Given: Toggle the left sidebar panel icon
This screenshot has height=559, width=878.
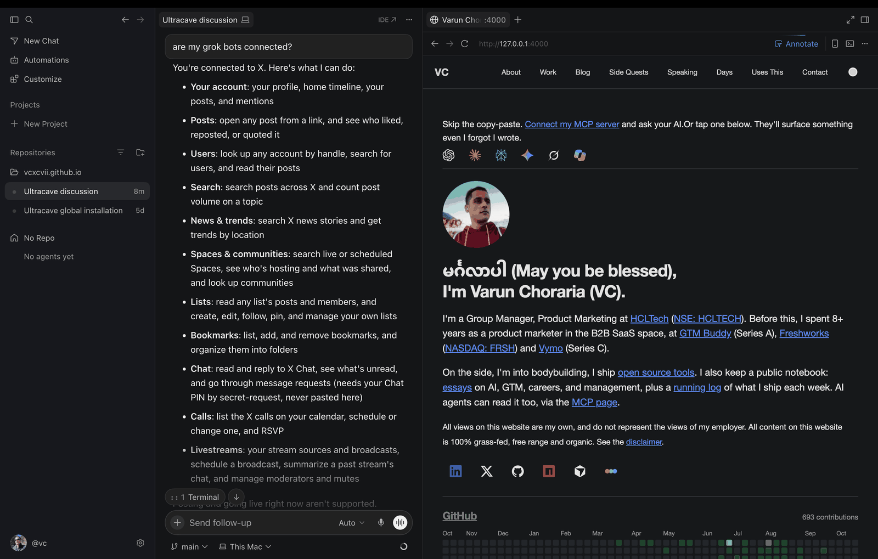Looking at the screenshot, I should [x=14, y=20].
